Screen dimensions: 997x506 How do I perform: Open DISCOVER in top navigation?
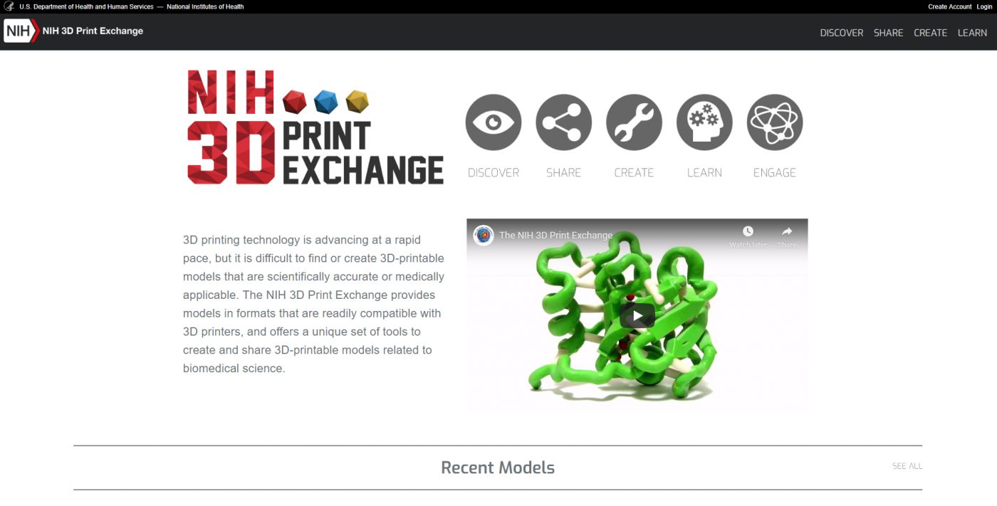pyautogui.click(x=842, y=33)
